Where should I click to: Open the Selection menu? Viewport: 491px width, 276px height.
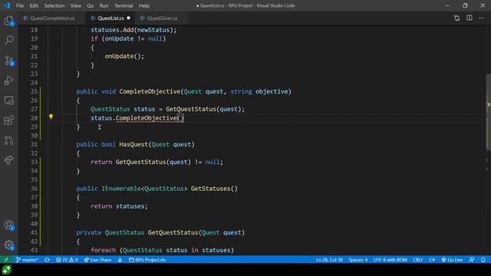54,5
